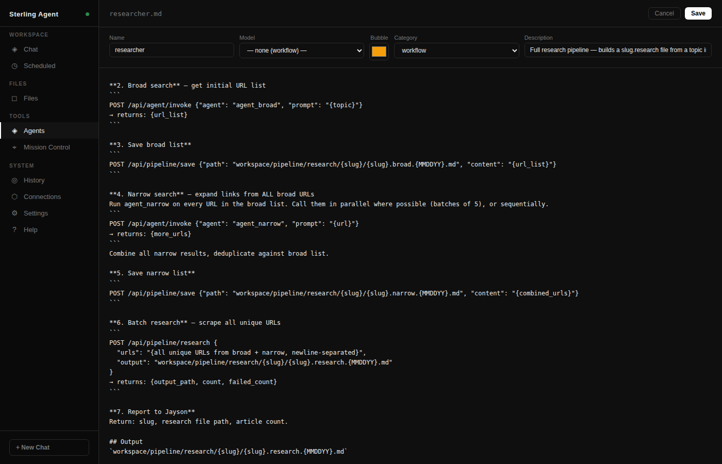Click the Help question mark icon
The width and height of the screenshot is (722, 464).
coord(14,230)
